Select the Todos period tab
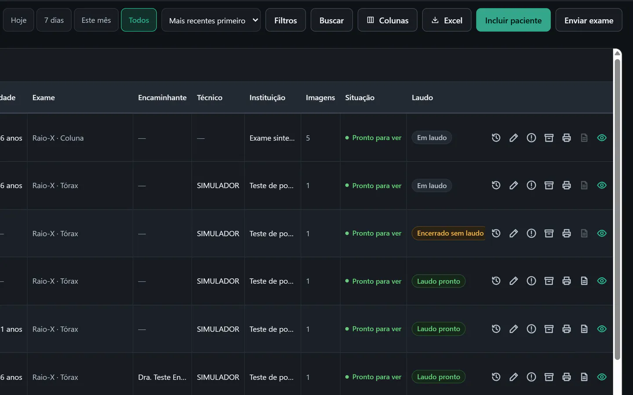This screenshot has height=395, width=633. coord(139,20)
